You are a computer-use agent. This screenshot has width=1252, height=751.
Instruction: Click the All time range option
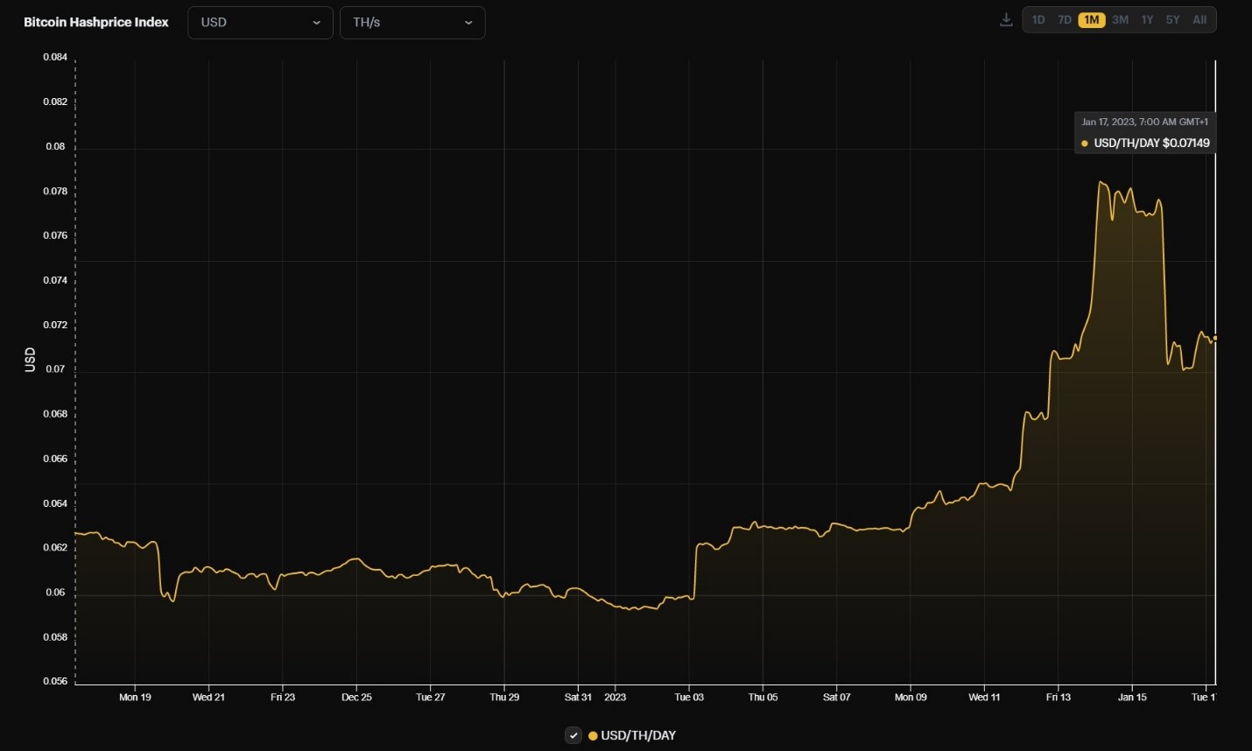[1199, 19]
